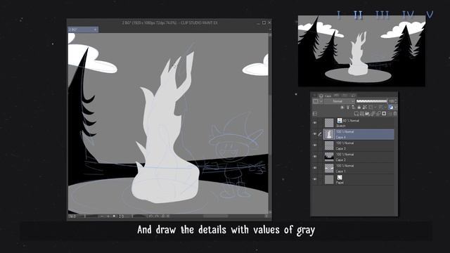Click the 'Capa 3' layer name
450x253 pixels.
[x=340, y=148]
